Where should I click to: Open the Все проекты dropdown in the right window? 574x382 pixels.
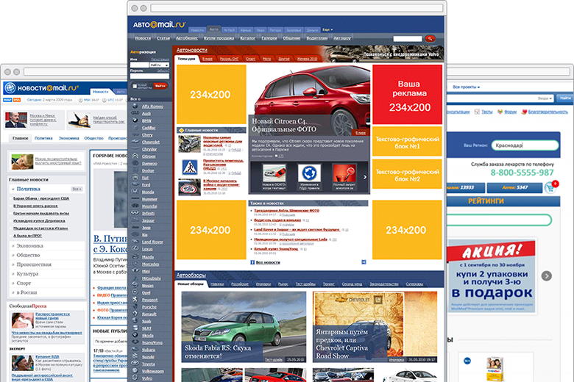click(466, 87)
